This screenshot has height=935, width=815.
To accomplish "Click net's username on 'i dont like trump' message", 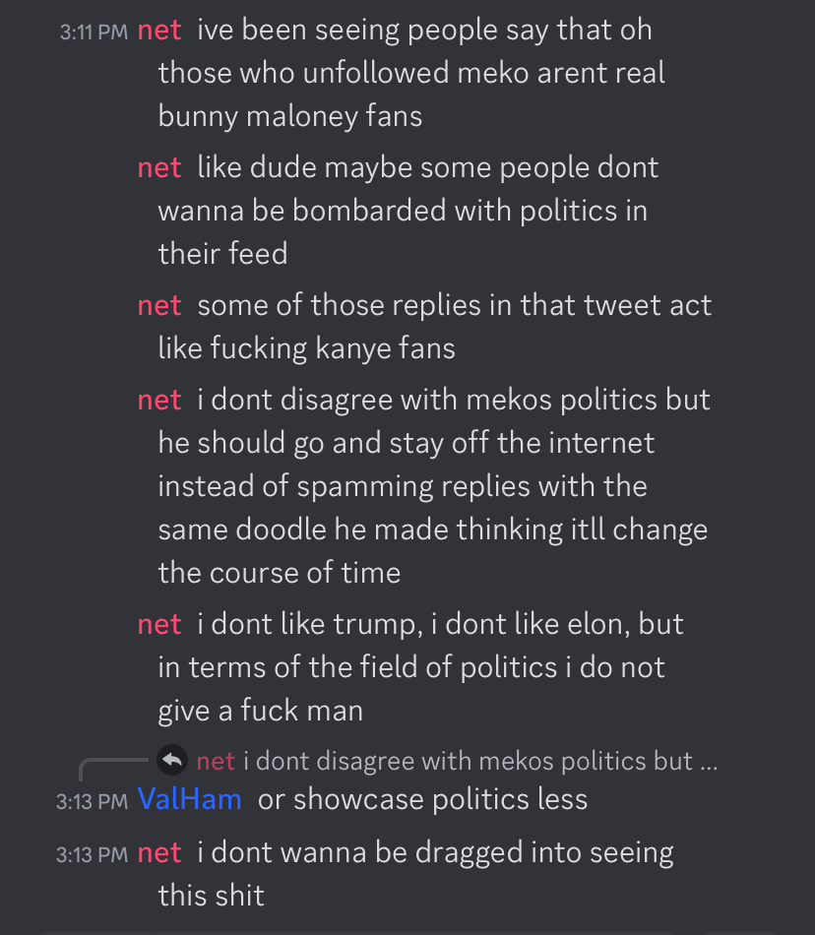I will (159, 625).
